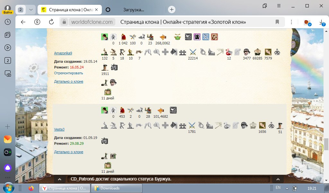Expand the tab groups dropdown arrow
Image resolution: width=329 pixels, height=193 pixels.
tap(31, 10)
